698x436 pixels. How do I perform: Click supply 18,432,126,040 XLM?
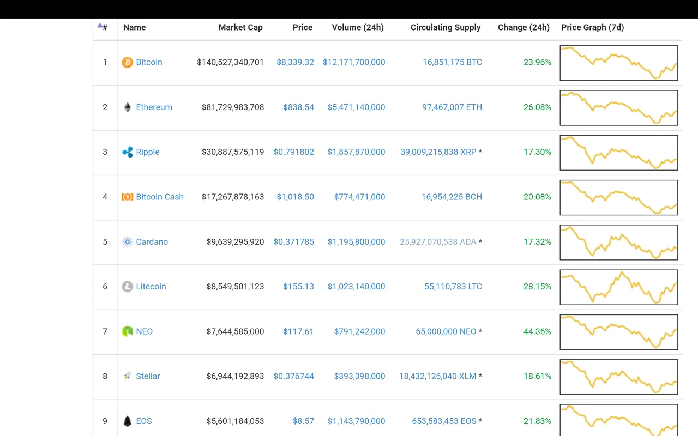tap(437, 376)
